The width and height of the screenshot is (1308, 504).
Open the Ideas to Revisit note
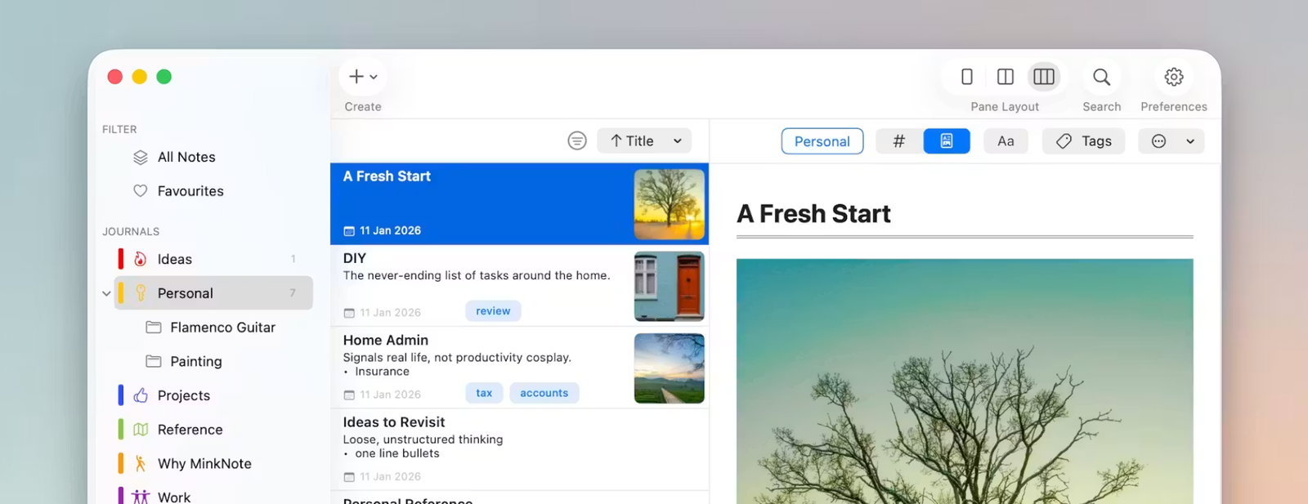point(520,449)
